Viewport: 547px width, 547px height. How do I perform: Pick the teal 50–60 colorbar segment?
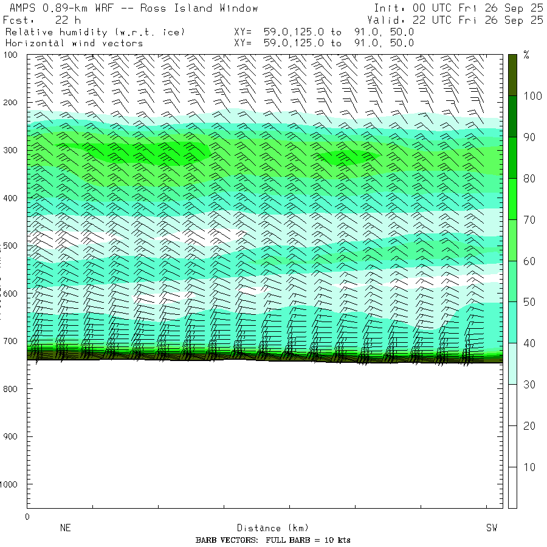point(512,281)
